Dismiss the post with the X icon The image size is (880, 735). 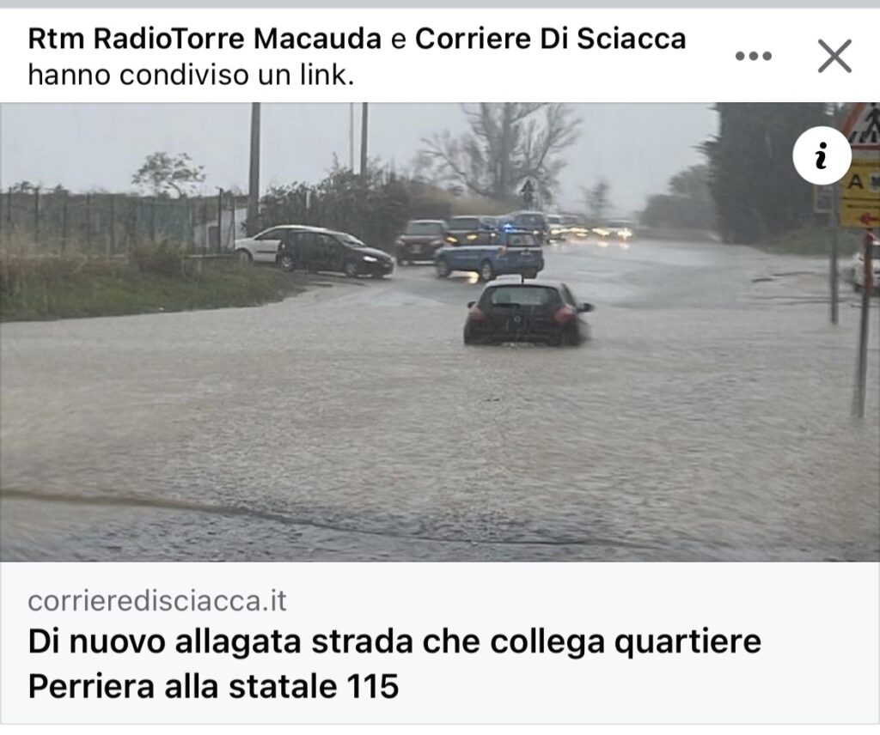tap(834, 56)
